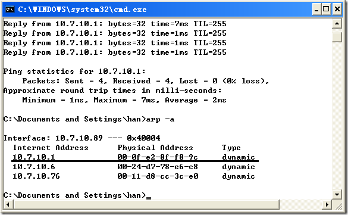Click the window title text C:\WINDOWS\system32\cmd.exe
Image resolution: width=348 pixels, height=215 pixels.
82,10
